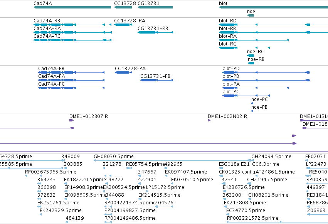
Task: Click the blot-PA protein label
Action: [x=231, y=84]
